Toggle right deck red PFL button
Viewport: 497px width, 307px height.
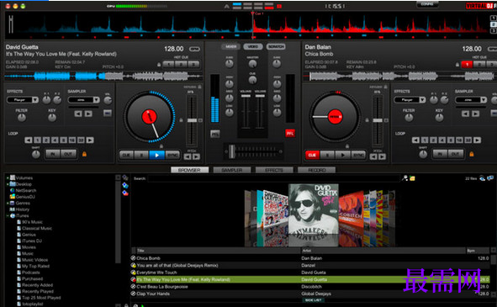(x=289, y=134)
